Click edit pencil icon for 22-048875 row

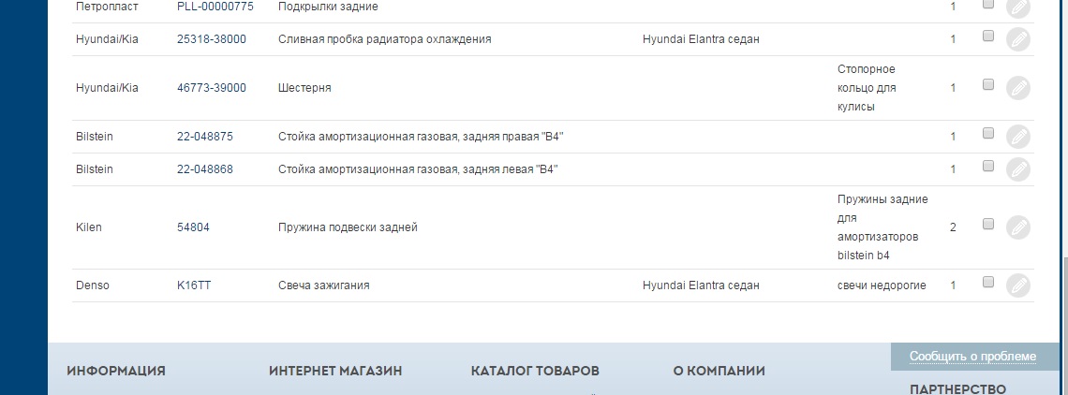(1017, 137)
